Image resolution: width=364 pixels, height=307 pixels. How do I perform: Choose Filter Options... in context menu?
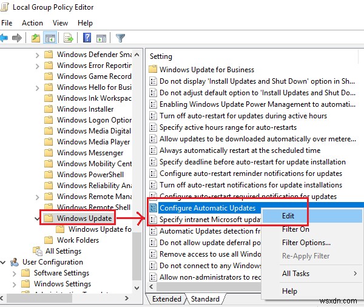click(x=312, y=243)
